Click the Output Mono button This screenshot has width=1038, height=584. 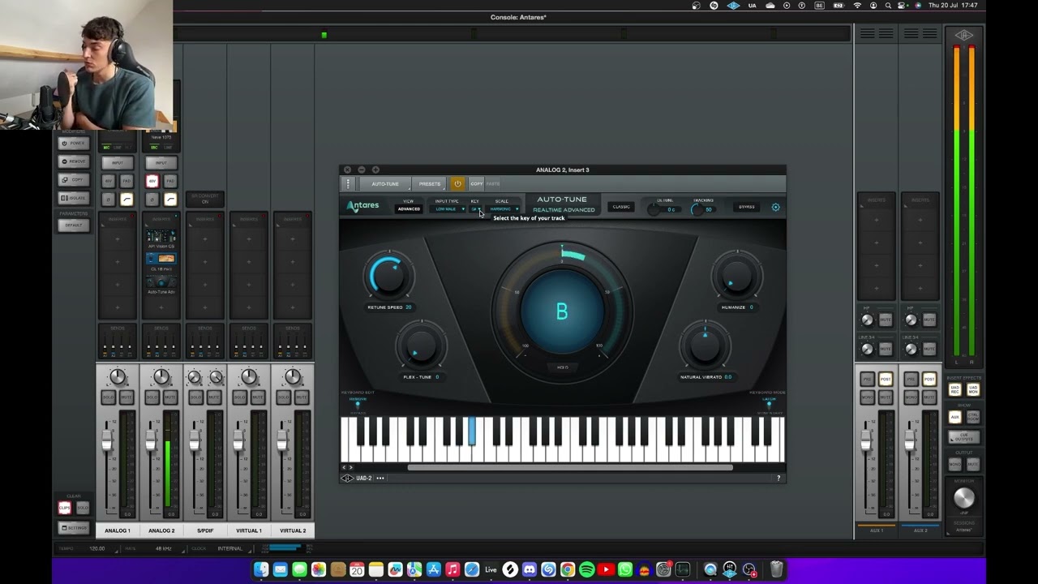point(955,464)
